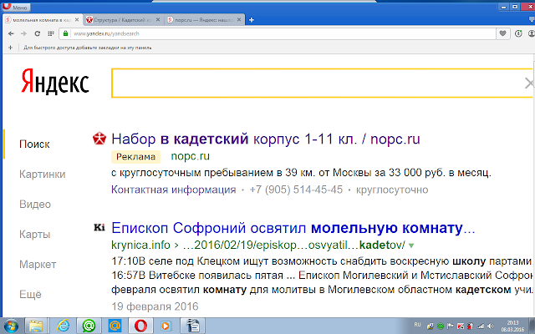Go back with the browser back arrow

click(x=11, y=33)
